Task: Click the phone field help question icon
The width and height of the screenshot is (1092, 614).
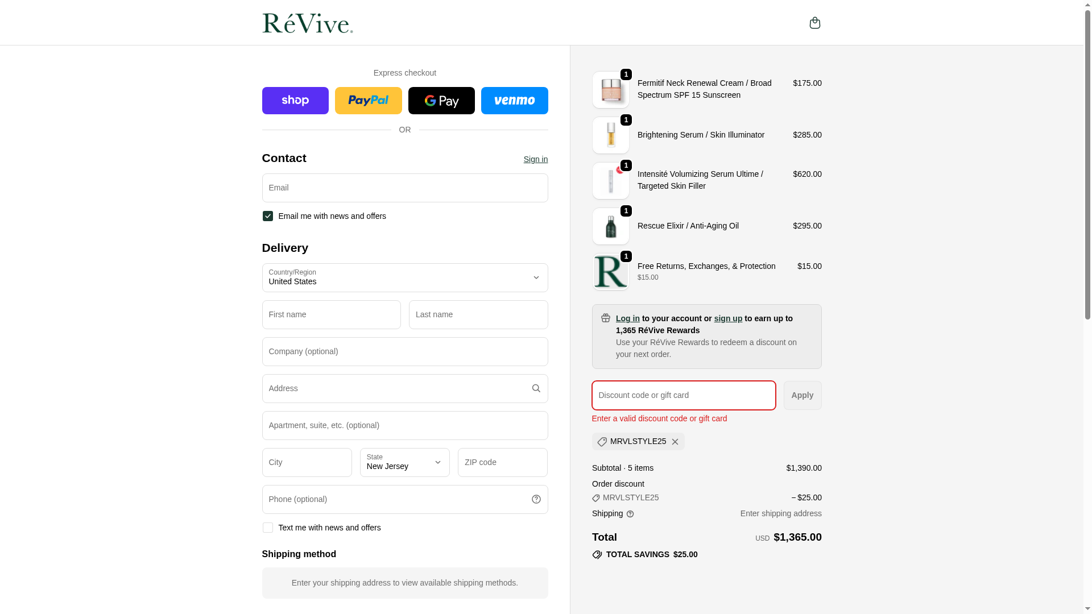Action: coord(536,499)
